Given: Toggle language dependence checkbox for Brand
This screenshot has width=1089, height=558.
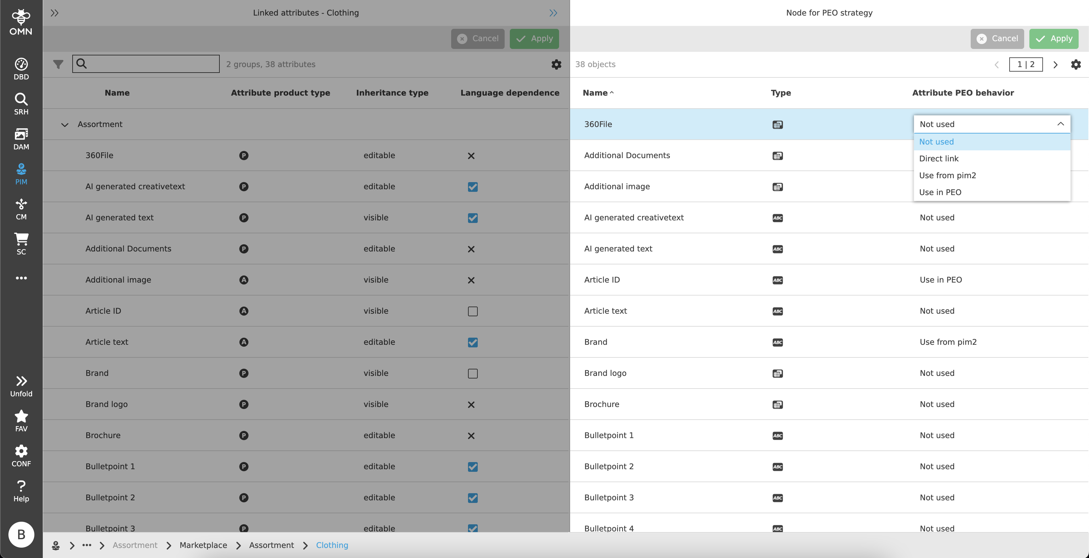Looking at the screenshot, I should [473, 373].
